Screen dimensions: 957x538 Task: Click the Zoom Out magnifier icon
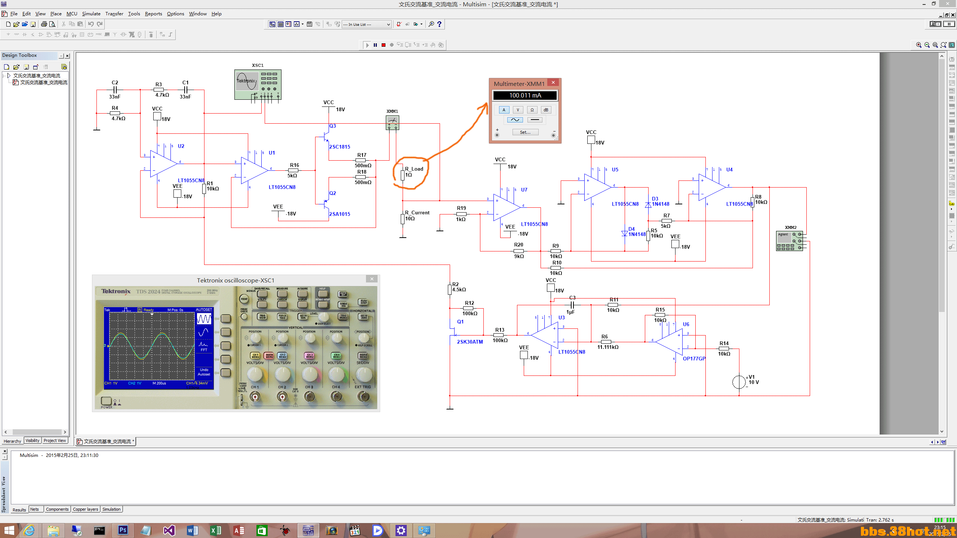[927, 45]
